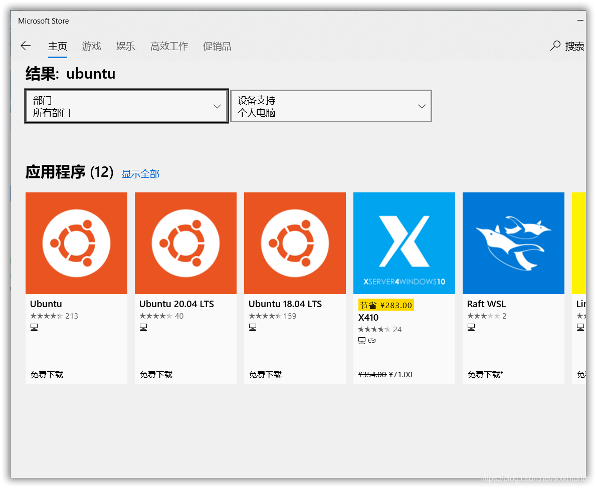Click the 应用程序 (12) heading
Image resolution: width=596 pixels, height=488 pixels.
(70, 172)
